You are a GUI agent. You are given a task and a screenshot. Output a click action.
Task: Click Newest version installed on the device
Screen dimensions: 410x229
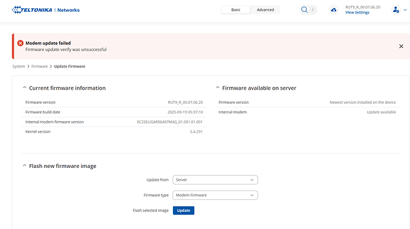tap(362, 103)
